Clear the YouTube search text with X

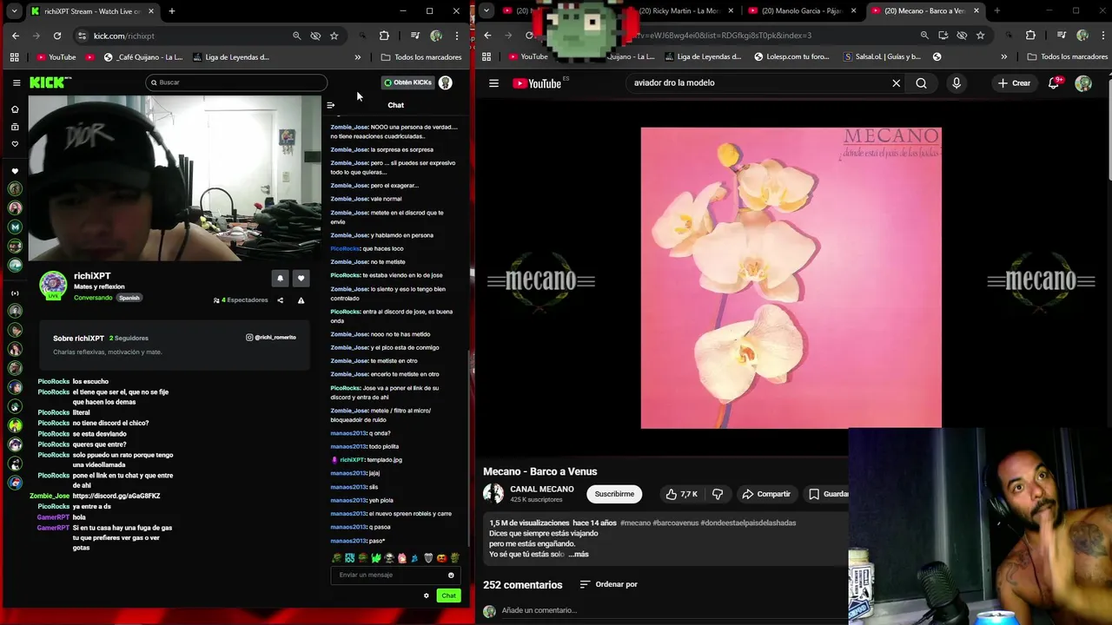(897, 83)
